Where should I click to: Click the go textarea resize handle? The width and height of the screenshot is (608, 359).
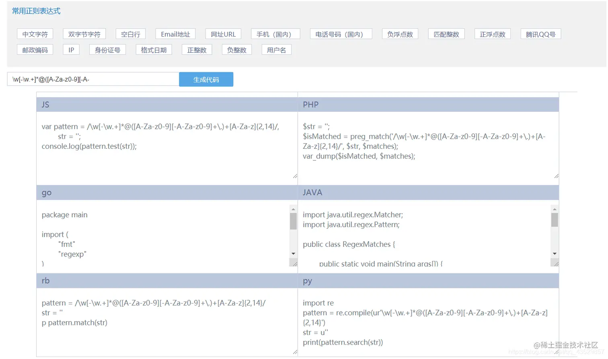click(295, 264)
